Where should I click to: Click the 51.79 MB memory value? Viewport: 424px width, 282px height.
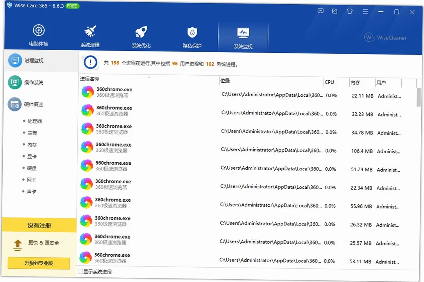[361, 169]
